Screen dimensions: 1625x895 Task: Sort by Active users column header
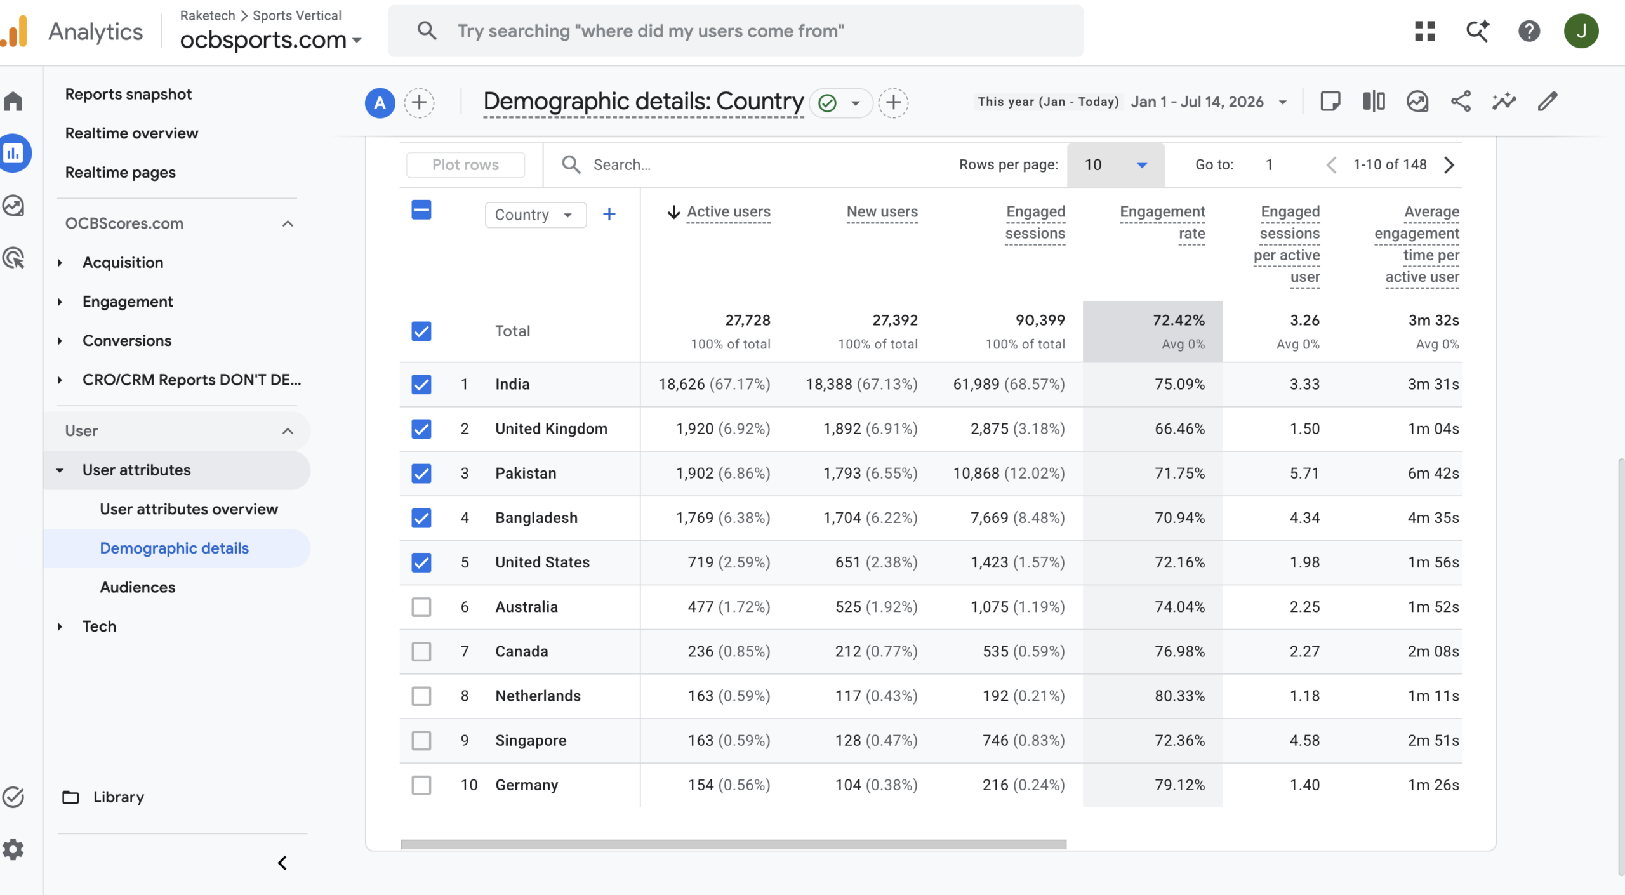coord(728,212)
